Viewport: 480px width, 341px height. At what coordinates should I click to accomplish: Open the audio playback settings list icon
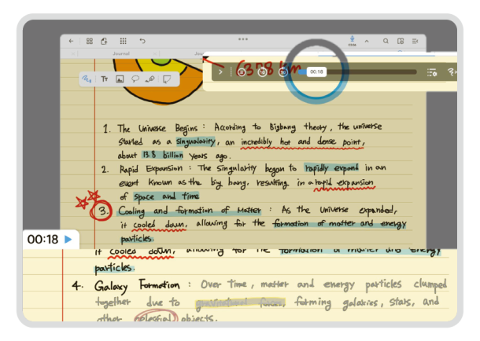432,72
